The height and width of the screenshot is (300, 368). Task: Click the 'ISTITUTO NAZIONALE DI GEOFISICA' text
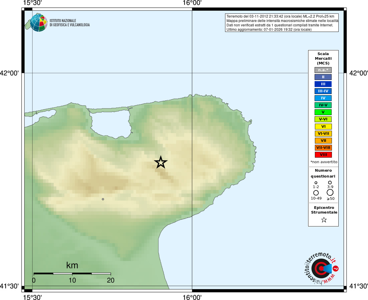click(70, 23)
